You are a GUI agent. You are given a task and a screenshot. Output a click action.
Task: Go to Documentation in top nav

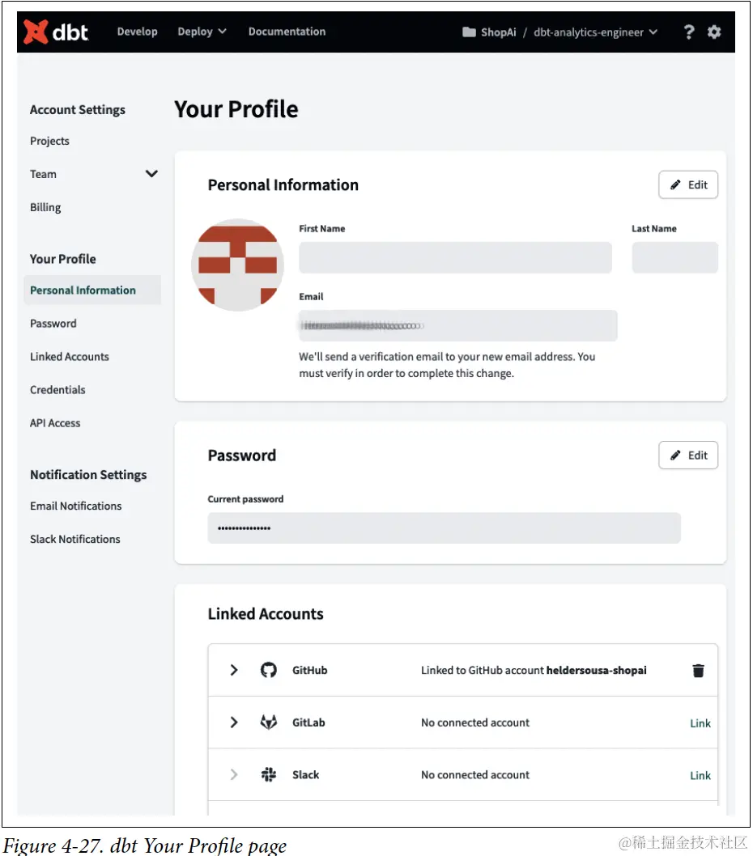pos(287,32)
